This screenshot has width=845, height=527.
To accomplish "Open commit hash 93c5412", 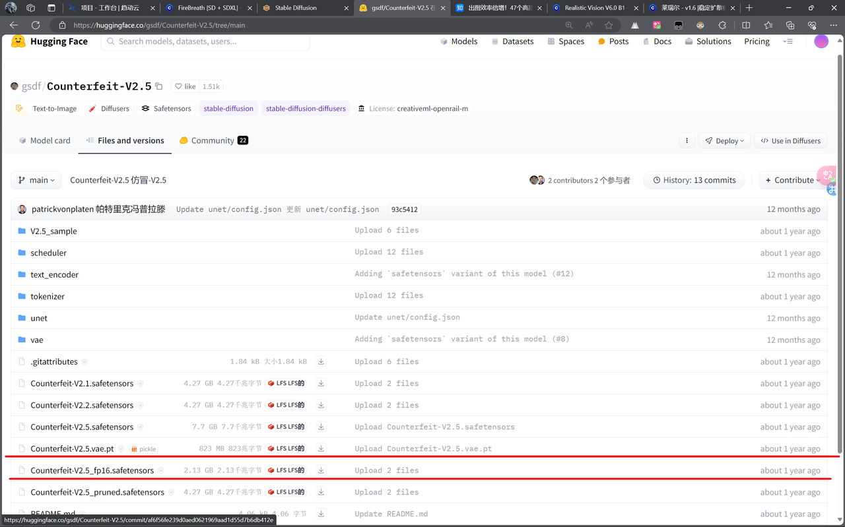I will click(x=404, y=209).
